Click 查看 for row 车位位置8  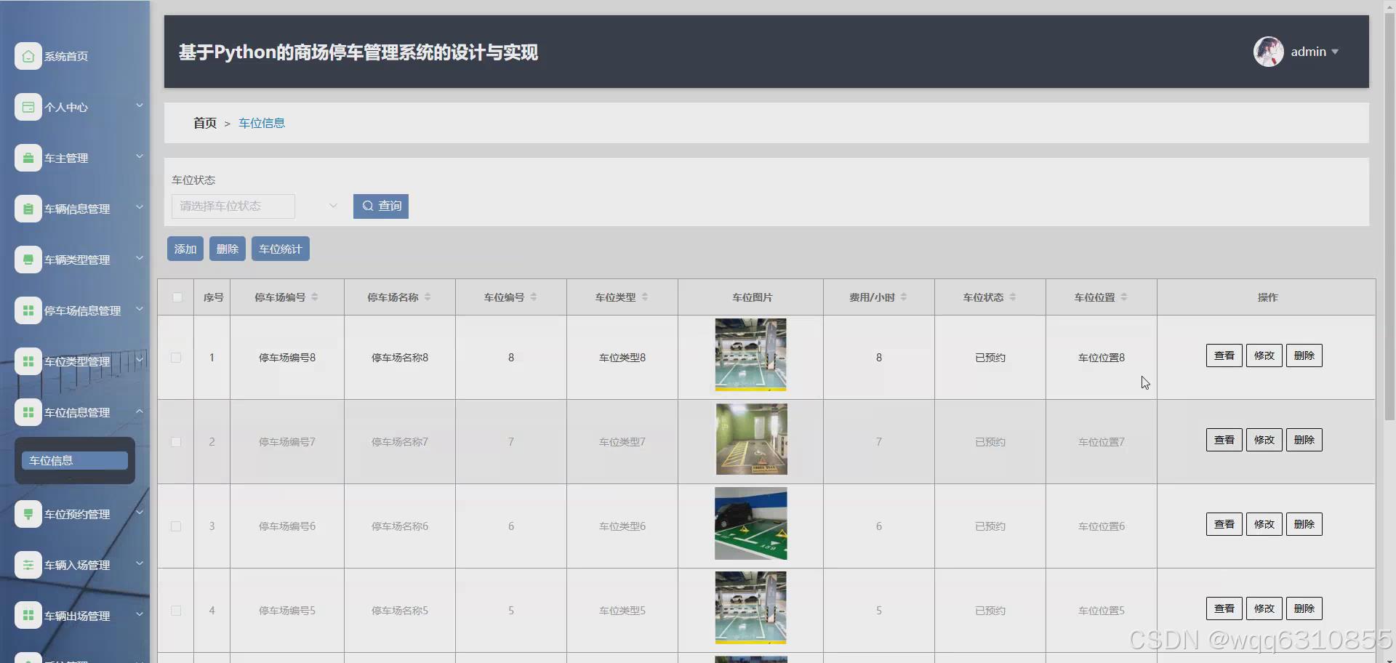[x=1224, y=355]
